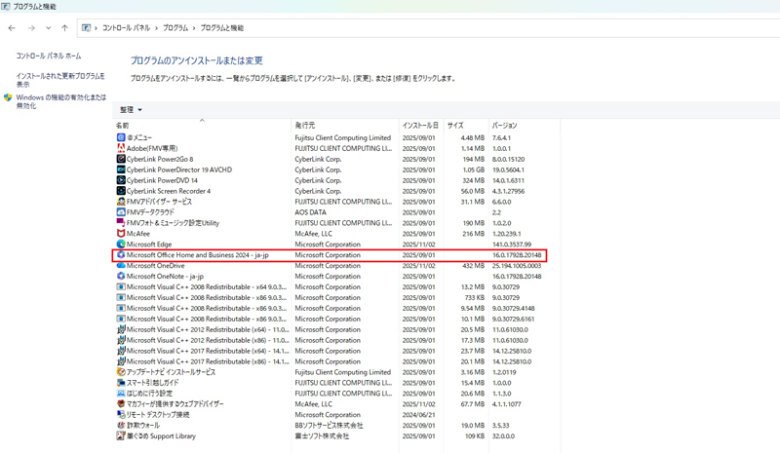
Task: Open コントロール パネル ホーム link
Action: pyautogui.click(x=49, y=57)
